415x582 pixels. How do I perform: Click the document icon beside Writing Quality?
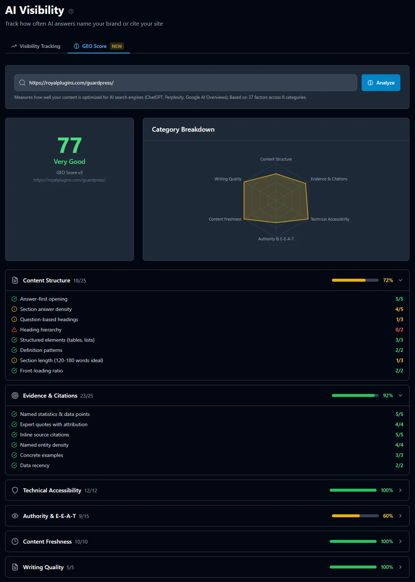pyautogui.click(x=15, y=567)
